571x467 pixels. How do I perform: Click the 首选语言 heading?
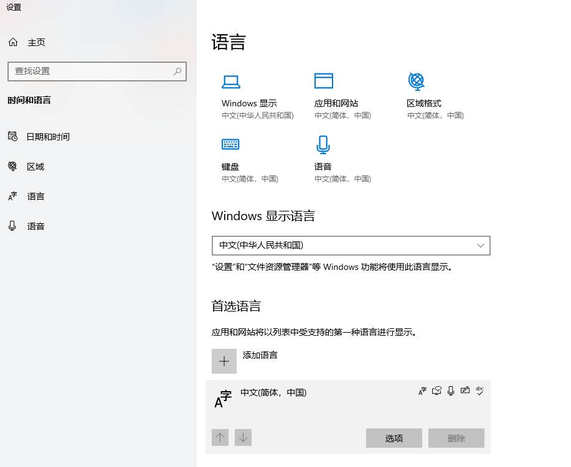click(x=236, y=306)
